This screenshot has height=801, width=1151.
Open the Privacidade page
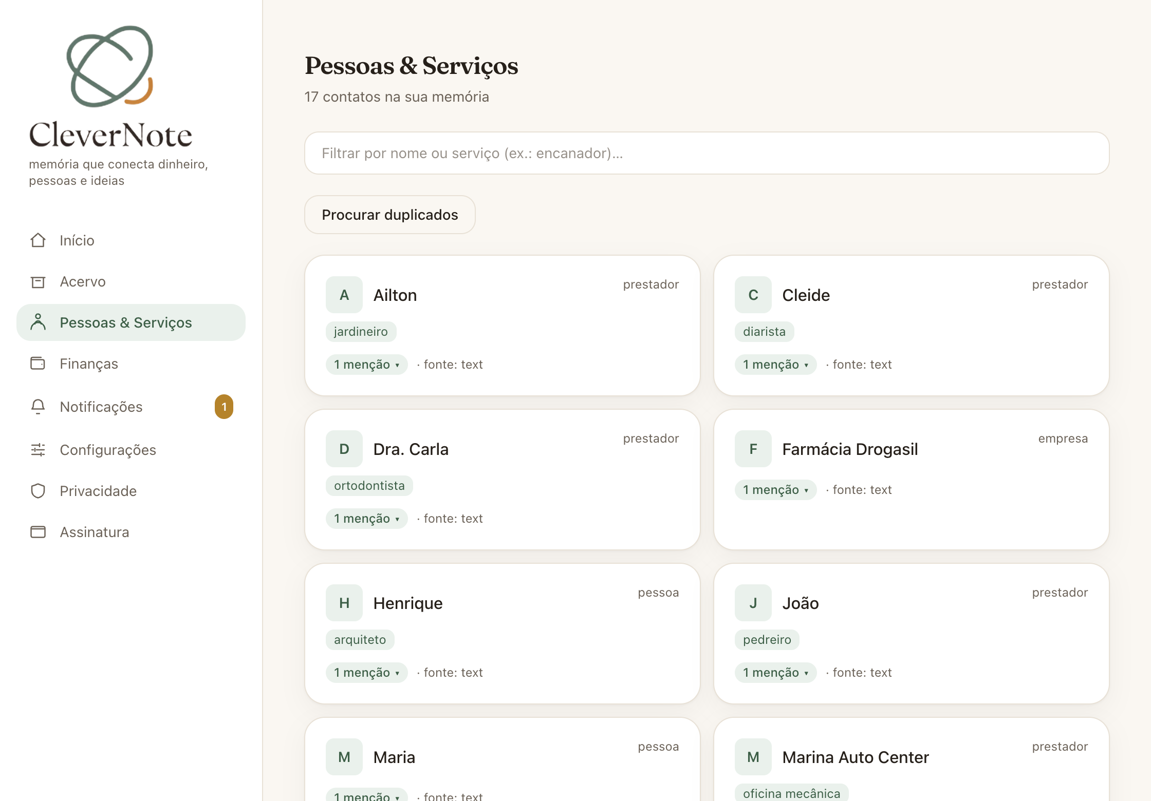point(131,491)
